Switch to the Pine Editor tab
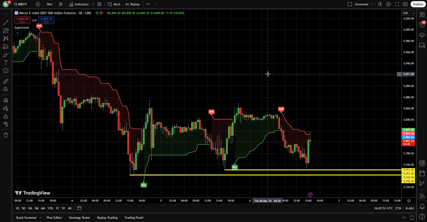The height and width of the screenshot is (222, 427). click(54, 217)
